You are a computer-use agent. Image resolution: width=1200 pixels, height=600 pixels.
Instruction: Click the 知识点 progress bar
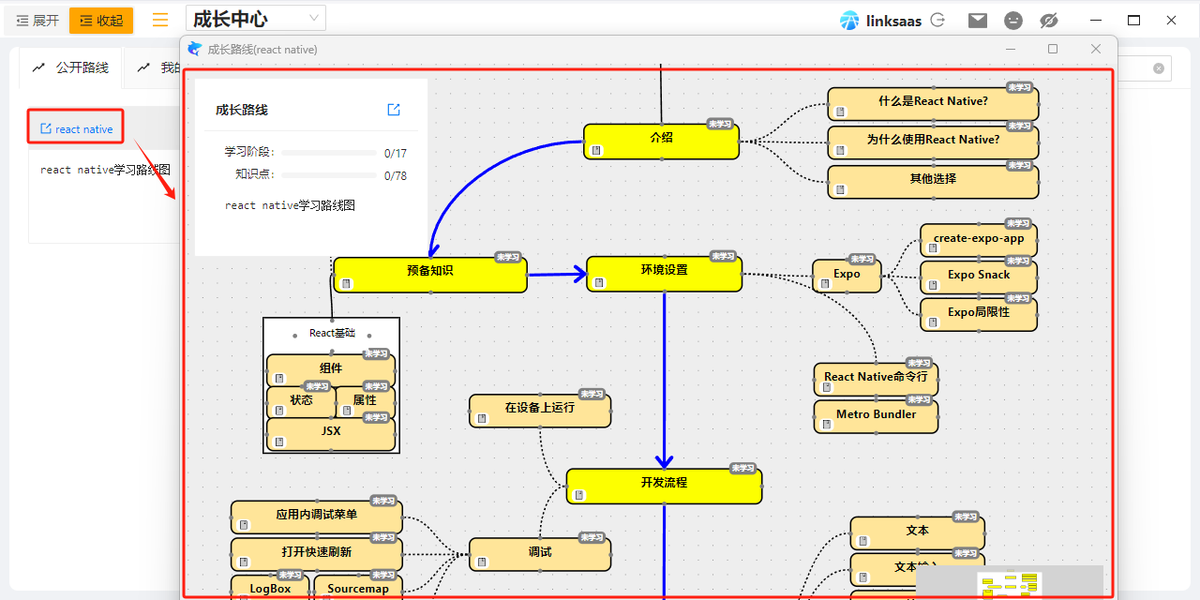[x=329, y=174]
